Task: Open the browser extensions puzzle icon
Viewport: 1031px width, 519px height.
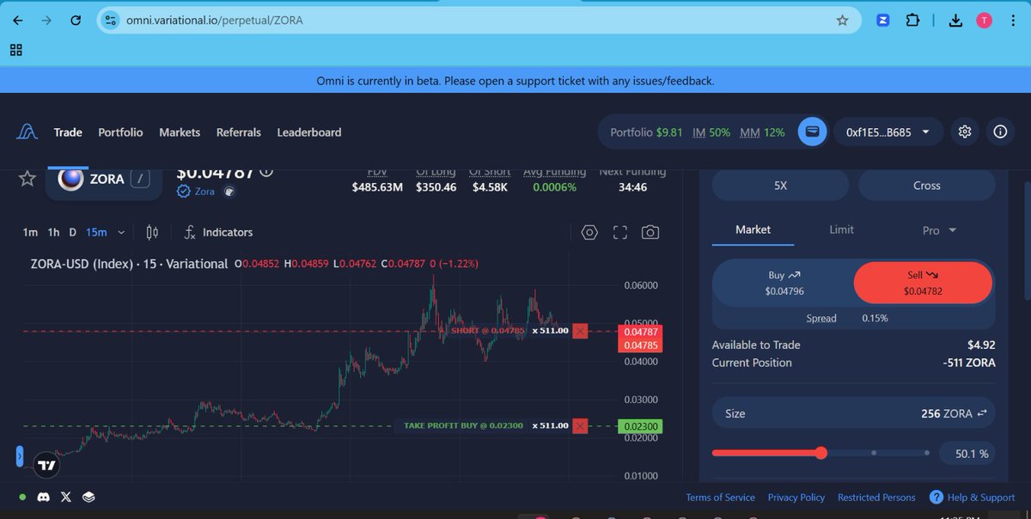Action: pos(913,20)
